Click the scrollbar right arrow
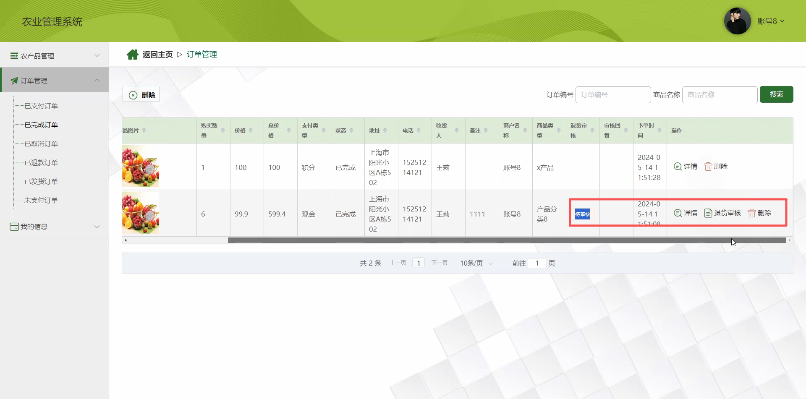 click(x=790, y=240)
